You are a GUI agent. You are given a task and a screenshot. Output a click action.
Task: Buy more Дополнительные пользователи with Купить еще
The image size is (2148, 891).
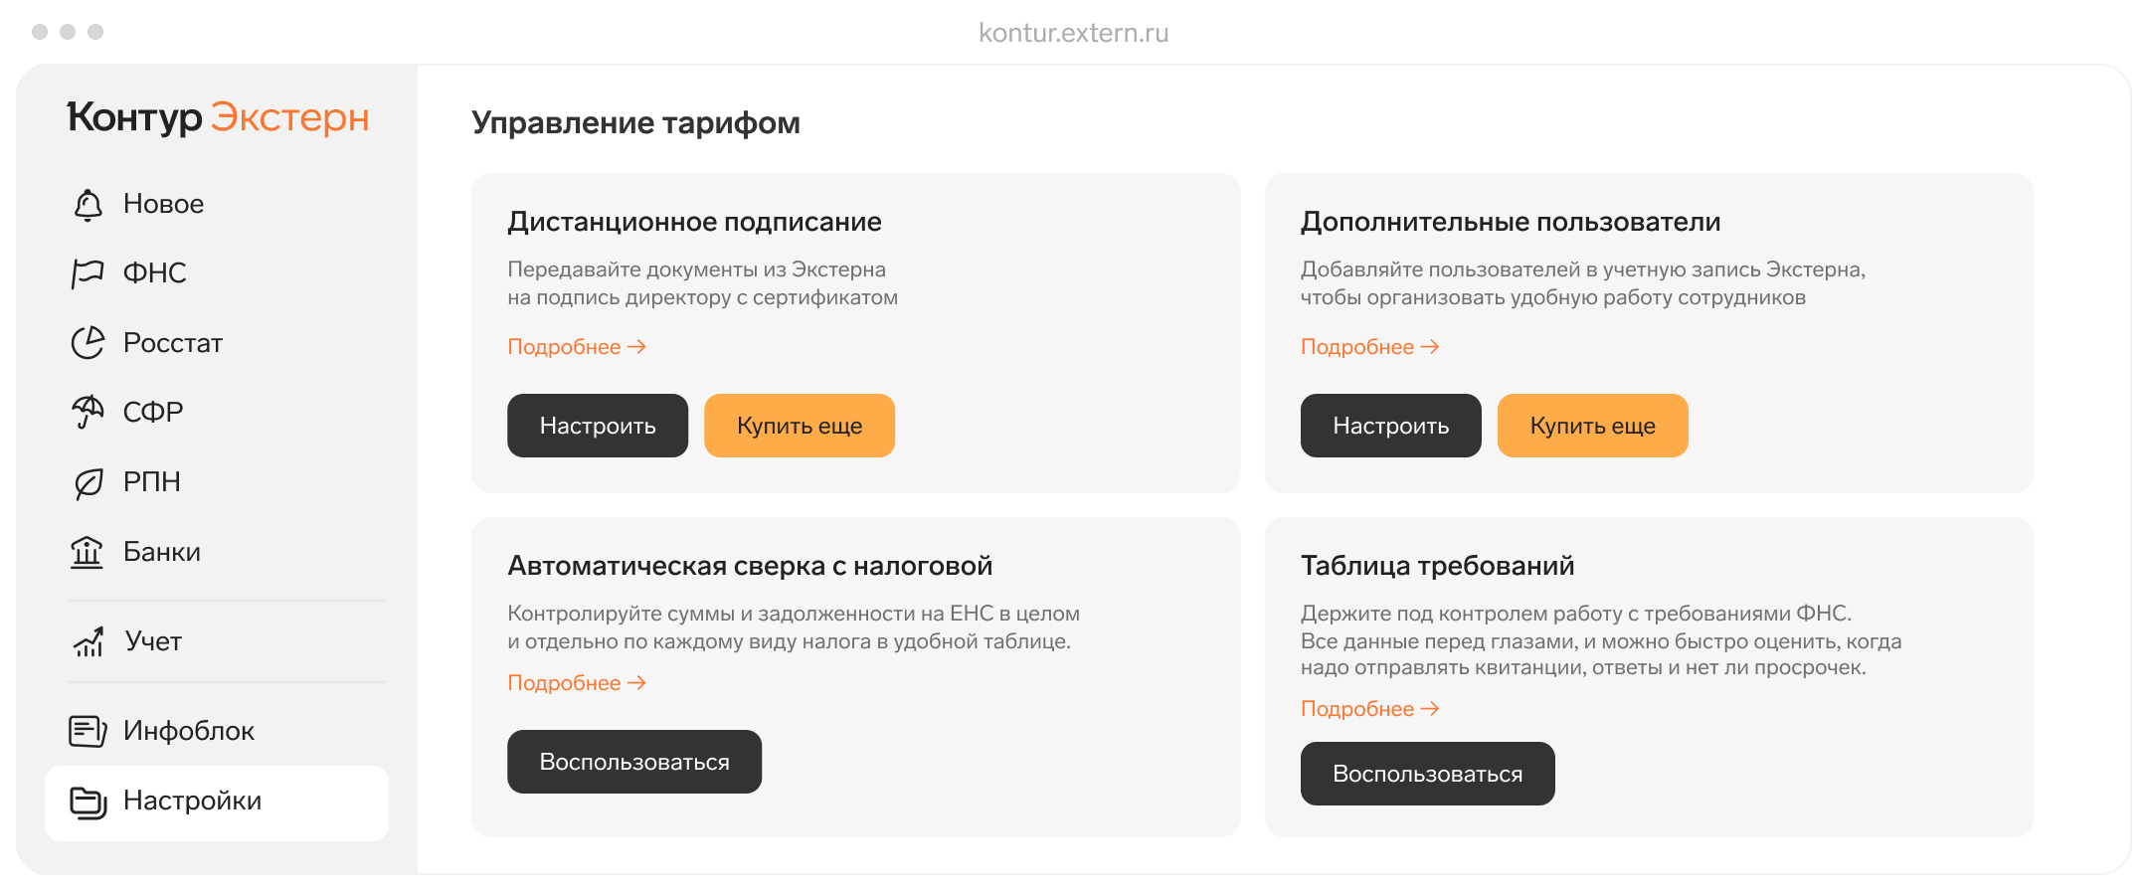[1592, 426]
